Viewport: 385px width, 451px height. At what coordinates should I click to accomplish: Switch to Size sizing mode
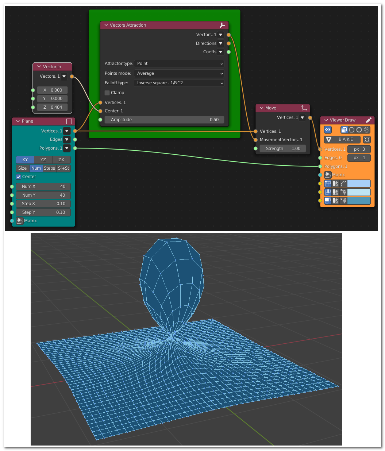(x=23, y=168)
